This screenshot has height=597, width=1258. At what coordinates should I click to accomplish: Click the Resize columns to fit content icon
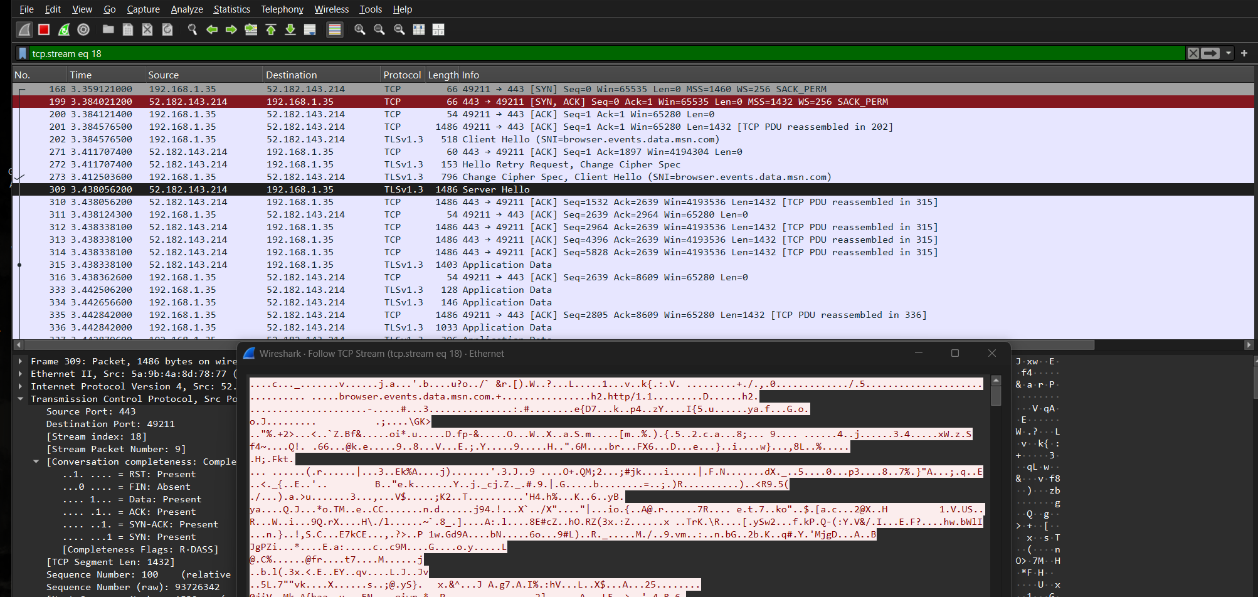coord(419,29)
